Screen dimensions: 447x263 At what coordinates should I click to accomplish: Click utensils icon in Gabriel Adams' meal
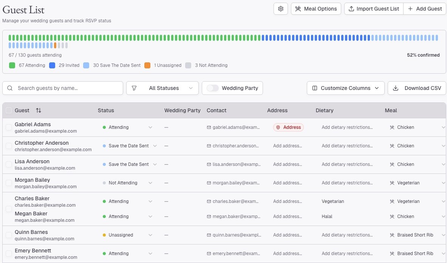coord(392,127)
